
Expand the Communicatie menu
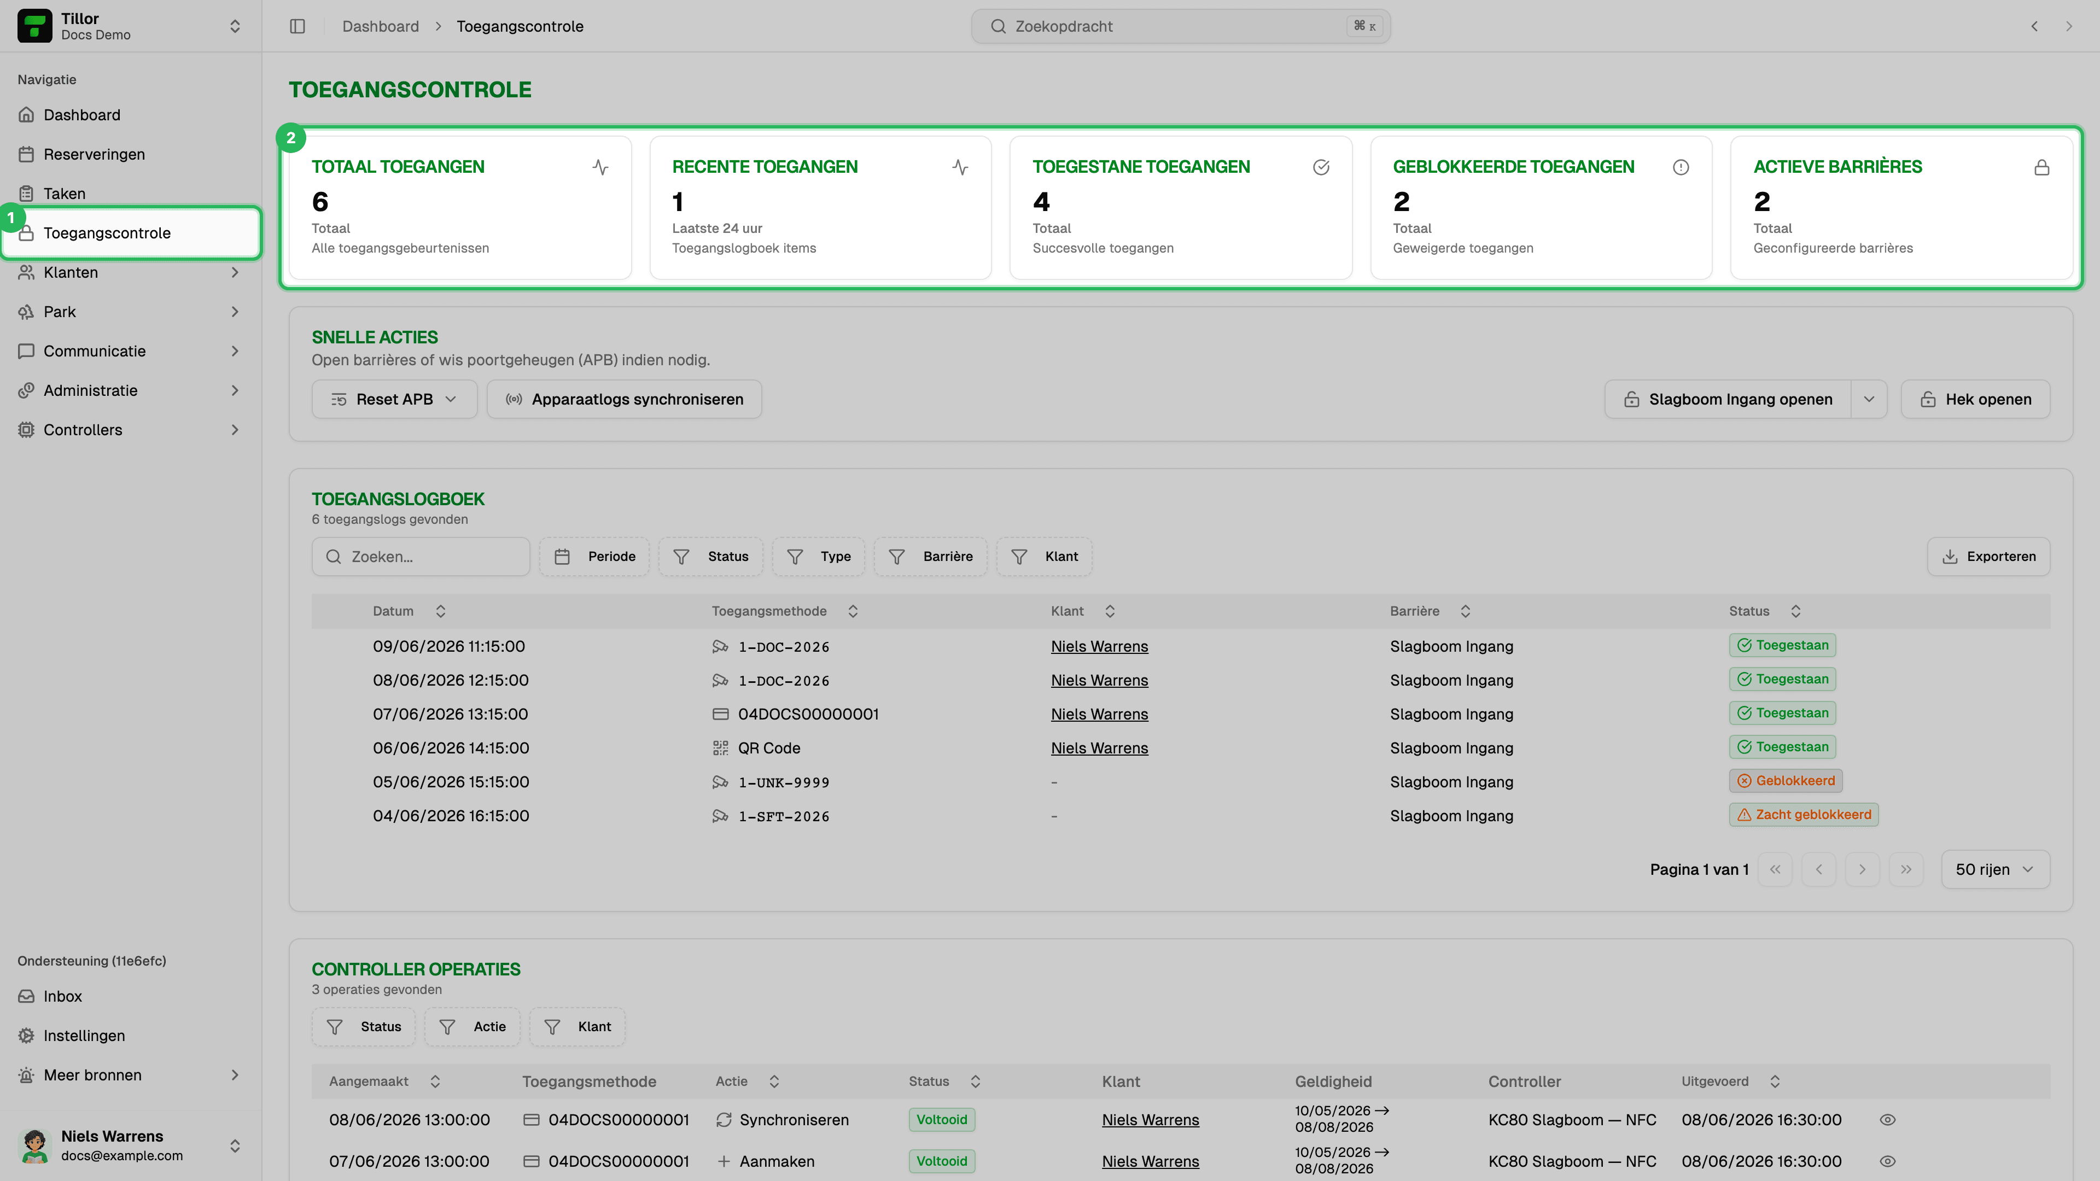(131, 351)
